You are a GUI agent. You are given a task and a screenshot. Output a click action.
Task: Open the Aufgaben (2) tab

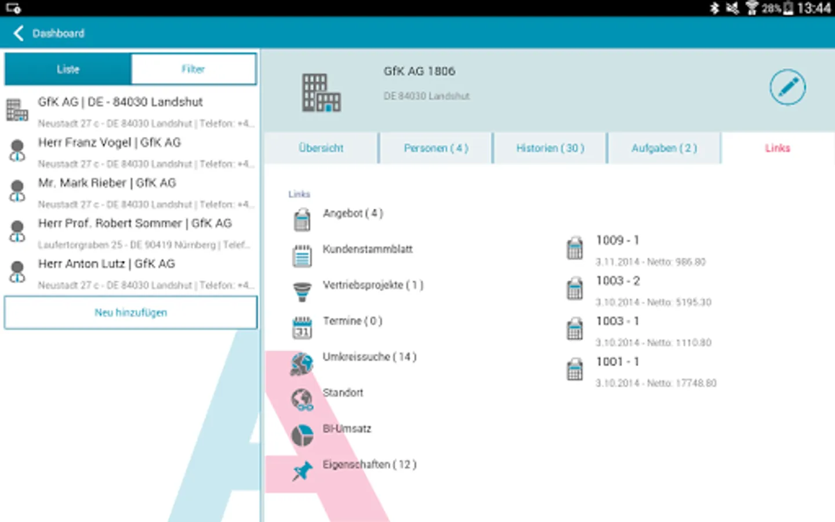pyautogui.click(x=665, y=148)
